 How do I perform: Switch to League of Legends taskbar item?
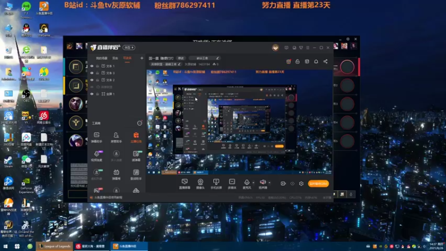[x=55, y=246]
